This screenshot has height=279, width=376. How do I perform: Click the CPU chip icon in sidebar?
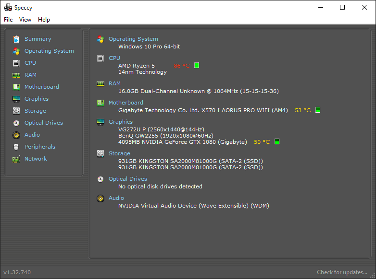(16, 63)
